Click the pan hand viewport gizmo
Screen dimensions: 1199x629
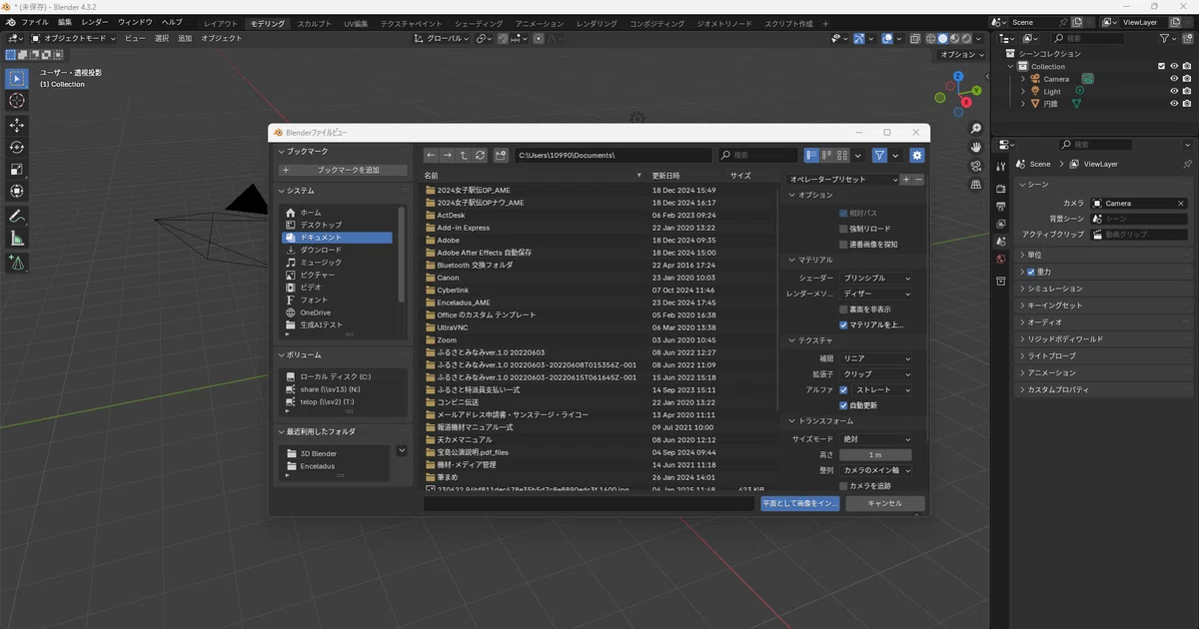click(976, 148)
